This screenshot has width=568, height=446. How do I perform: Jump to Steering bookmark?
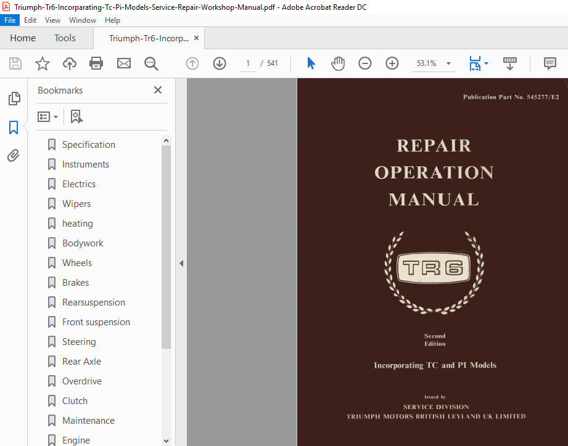[79, 342]
